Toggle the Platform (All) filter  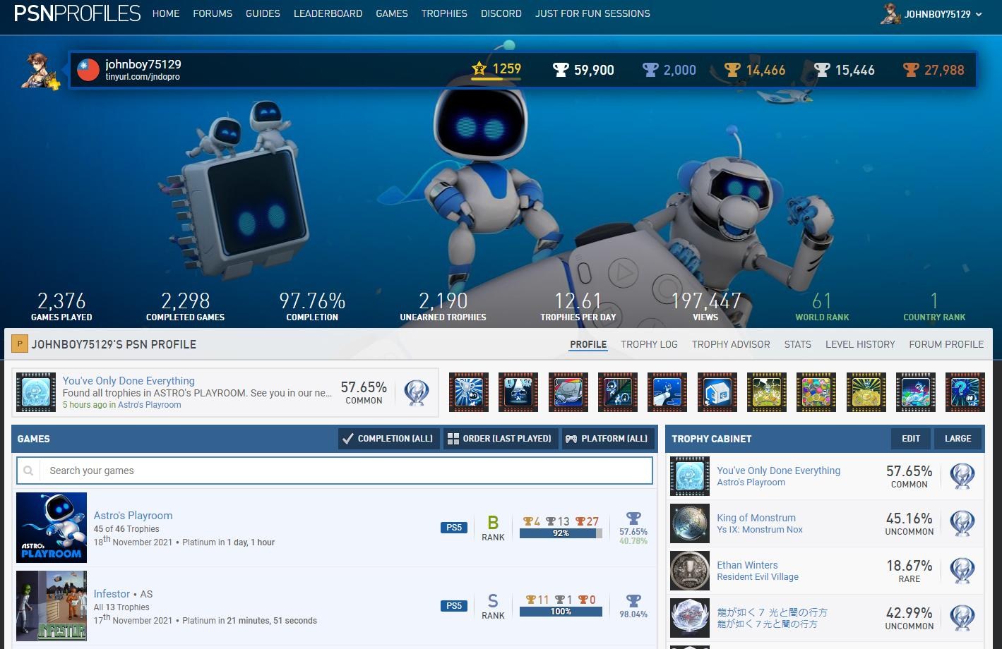click(x=607, y=439)
